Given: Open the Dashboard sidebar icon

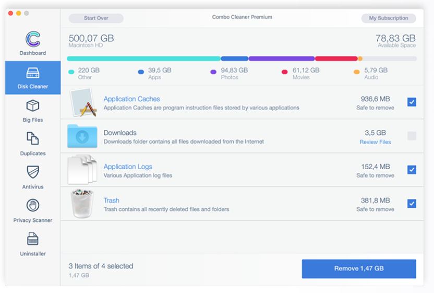Looking at the screenshot, I should (32, 40).
